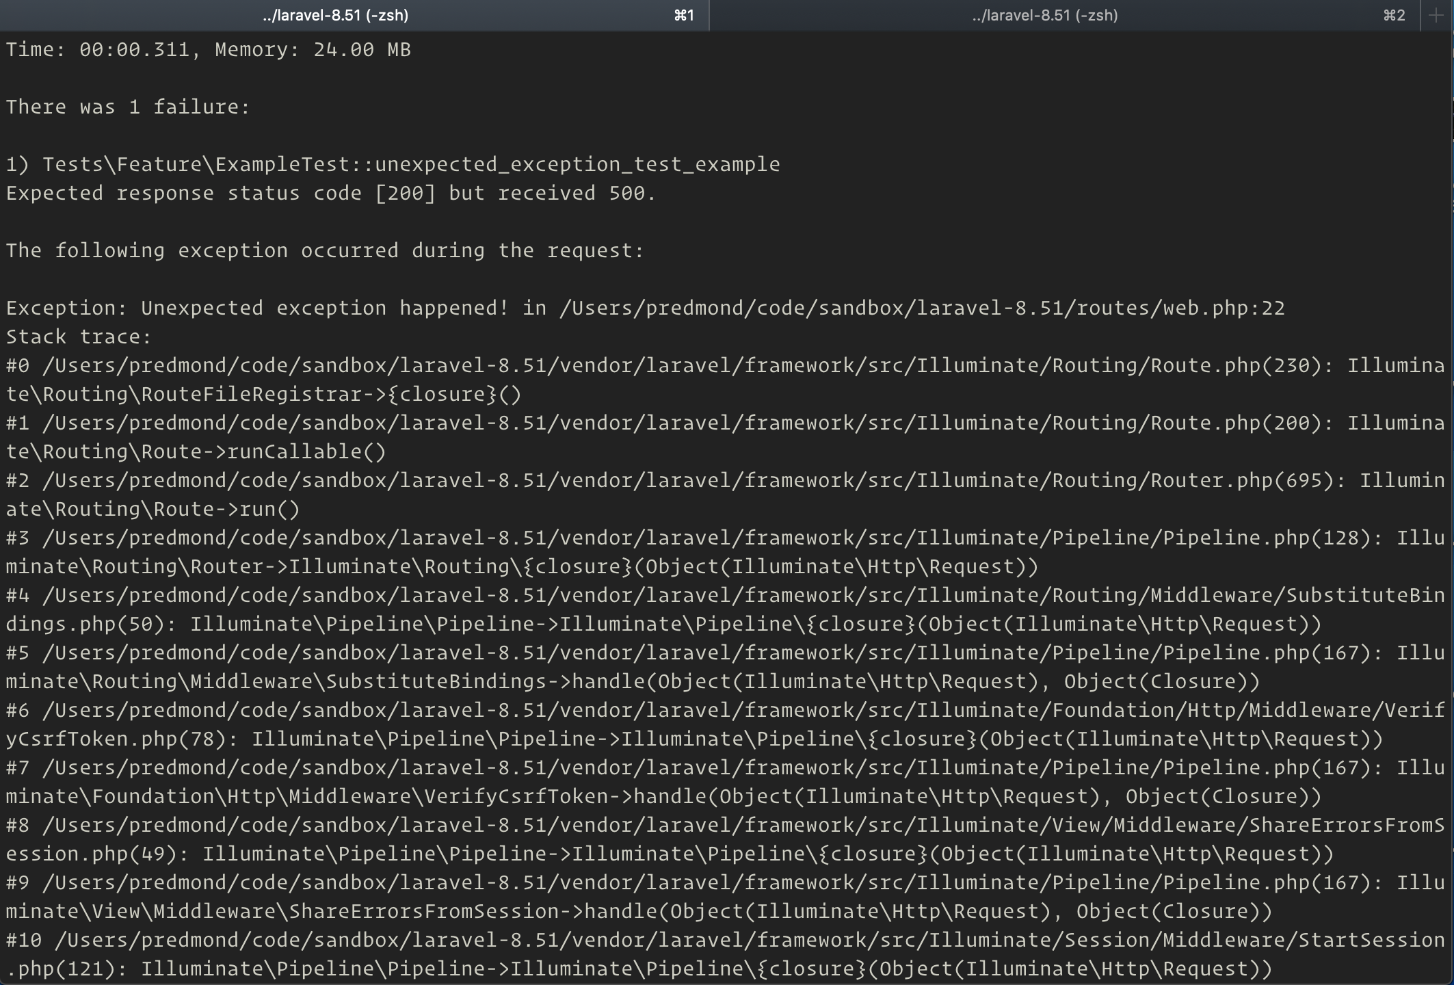Image resolution: width=1454 pixels, height=985 pixels.
Task: Click stack frame #3 Pipeline.php(128) line
Action: pos(726,538)
